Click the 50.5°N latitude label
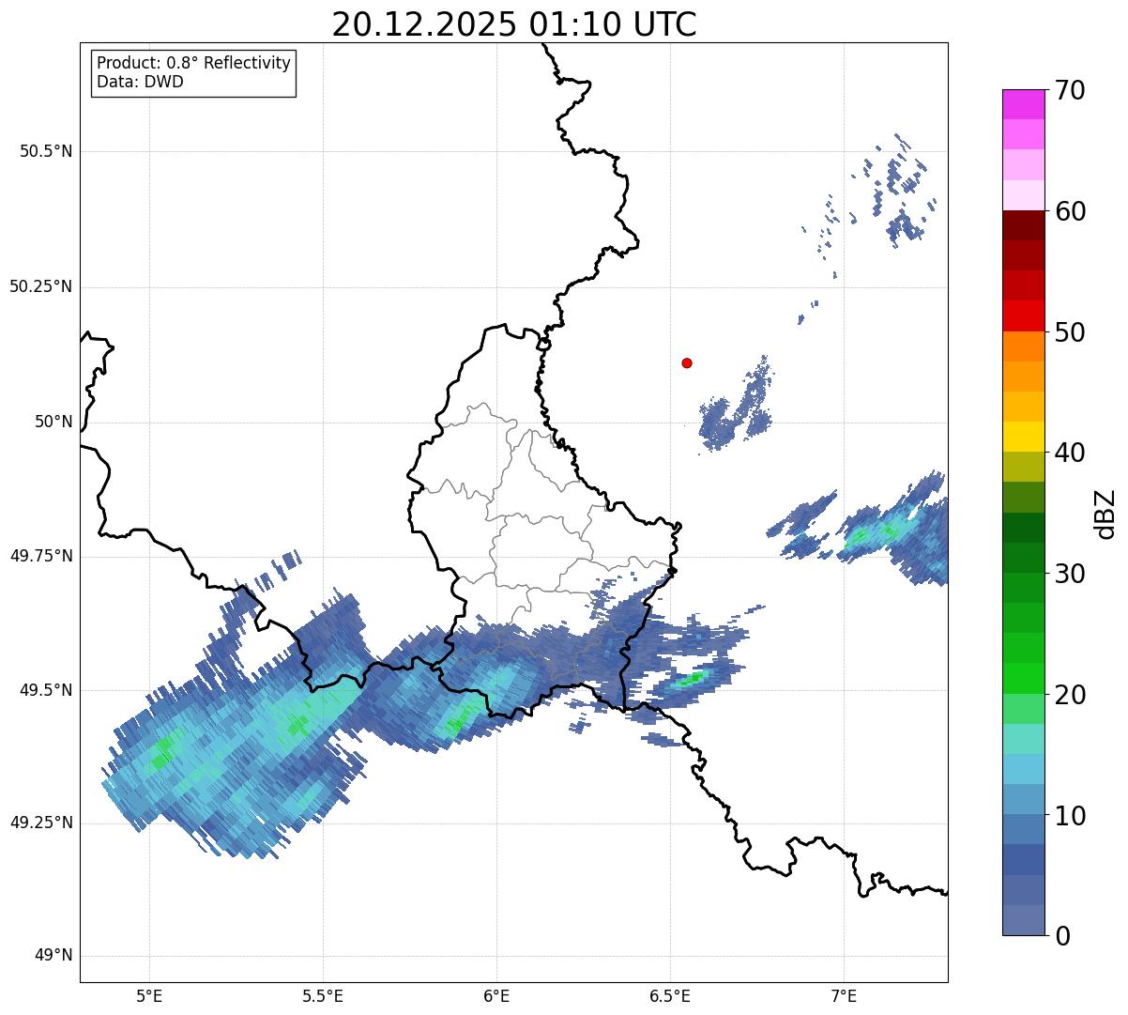Image resolution: width=1128 pixels, height=1015 pixels. (x=46, y=151)
